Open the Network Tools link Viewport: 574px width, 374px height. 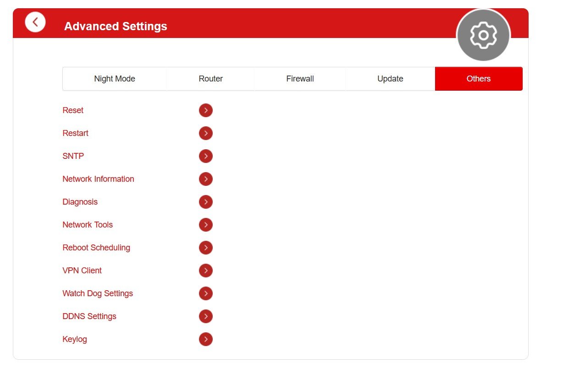(x=88, y=225)
